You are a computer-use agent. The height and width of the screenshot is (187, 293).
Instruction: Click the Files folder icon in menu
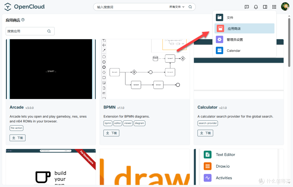click(219, 18)
